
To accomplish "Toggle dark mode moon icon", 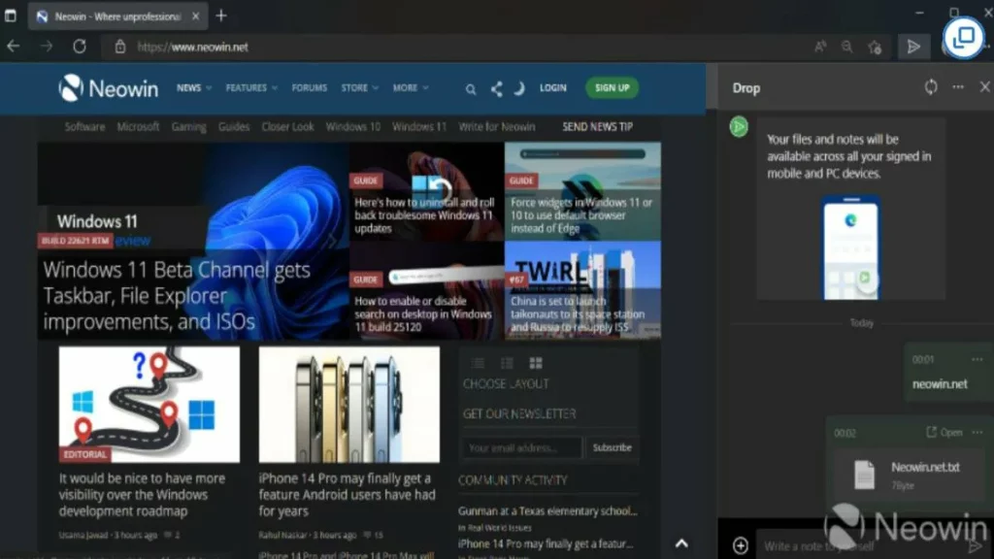I will (x=519, y=88).
